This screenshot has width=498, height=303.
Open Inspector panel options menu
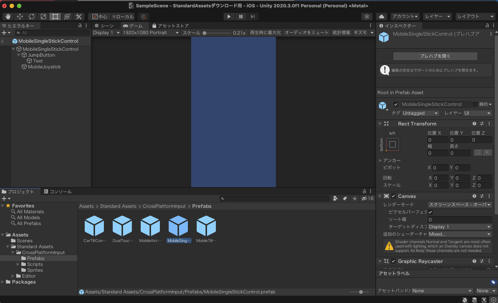[x=494, y=26]
